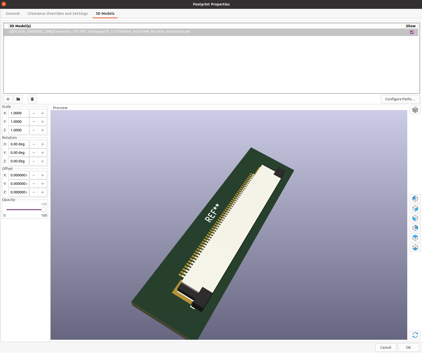This screenshot has height=353, width=422.
Task: Open the General tab
Action: (13, 14)
